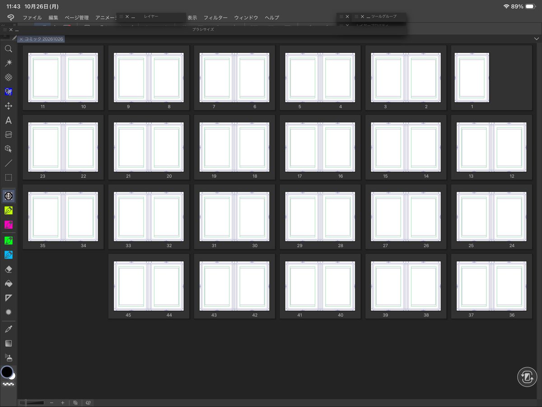Select the Fill bucket tool
Screen dimensions: 542x407
8,284
